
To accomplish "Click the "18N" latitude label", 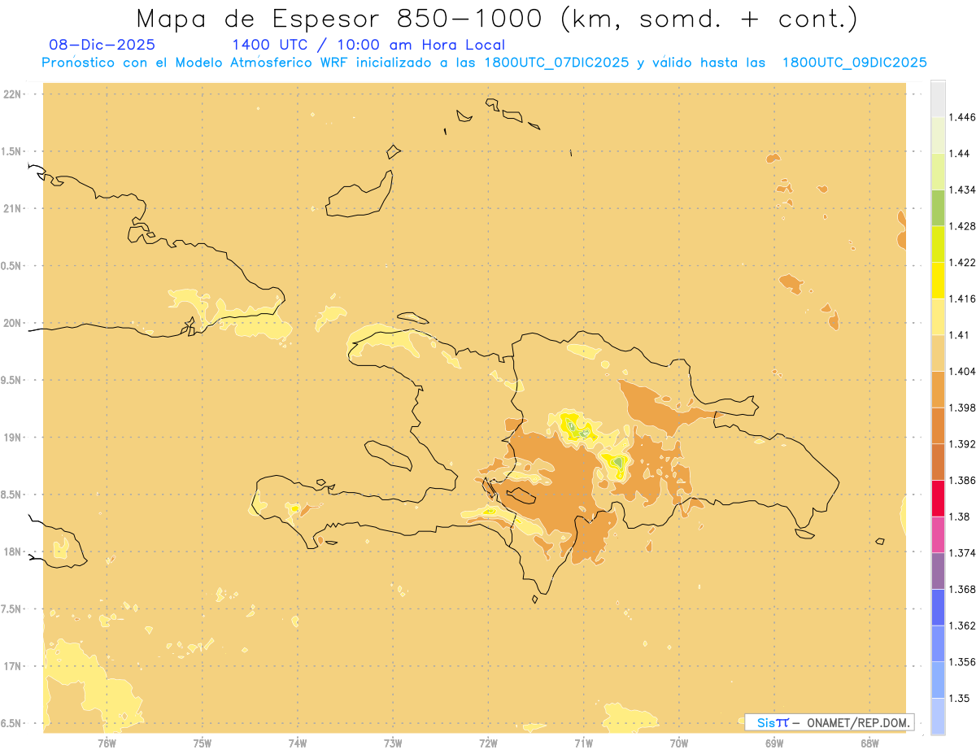I will [12, 552].
